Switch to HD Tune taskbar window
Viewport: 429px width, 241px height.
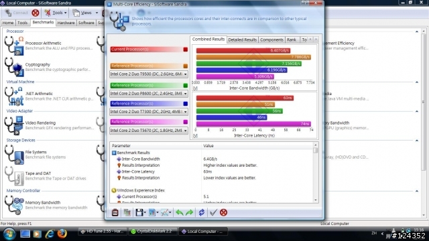[103, 232]
